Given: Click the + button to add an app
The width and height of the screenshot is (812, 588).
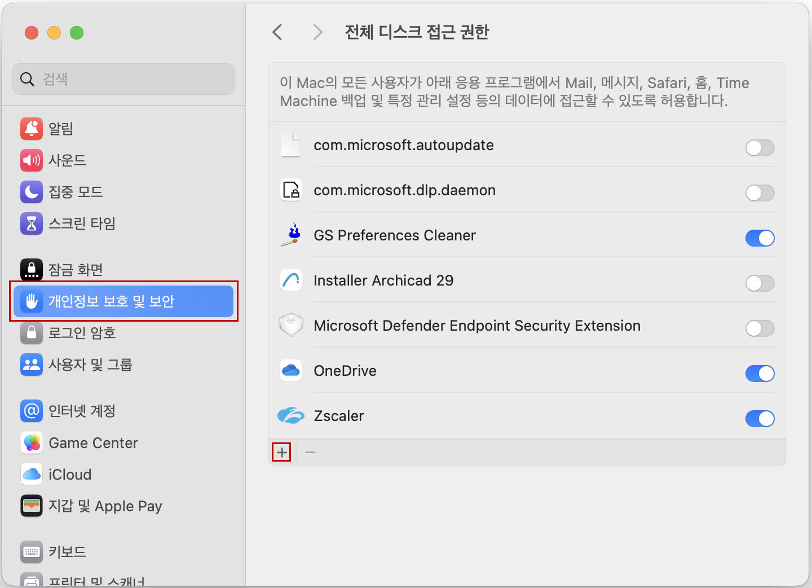Looking at the screenshot, I should (x=281, y=452).
